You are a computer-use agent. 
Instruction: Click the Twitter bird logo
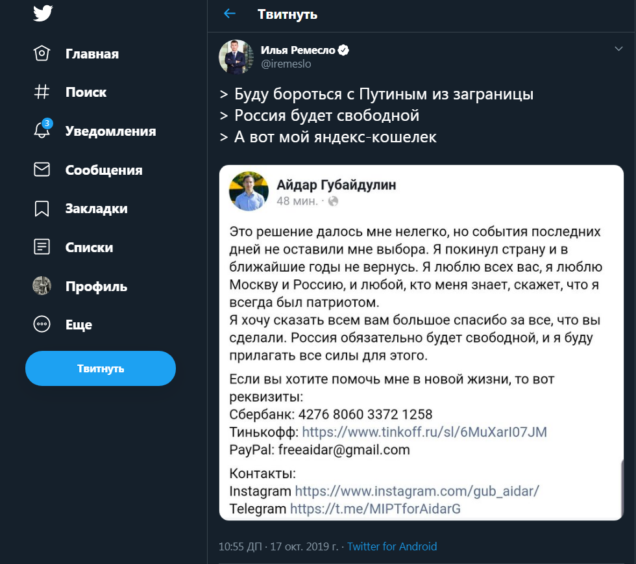43,13
